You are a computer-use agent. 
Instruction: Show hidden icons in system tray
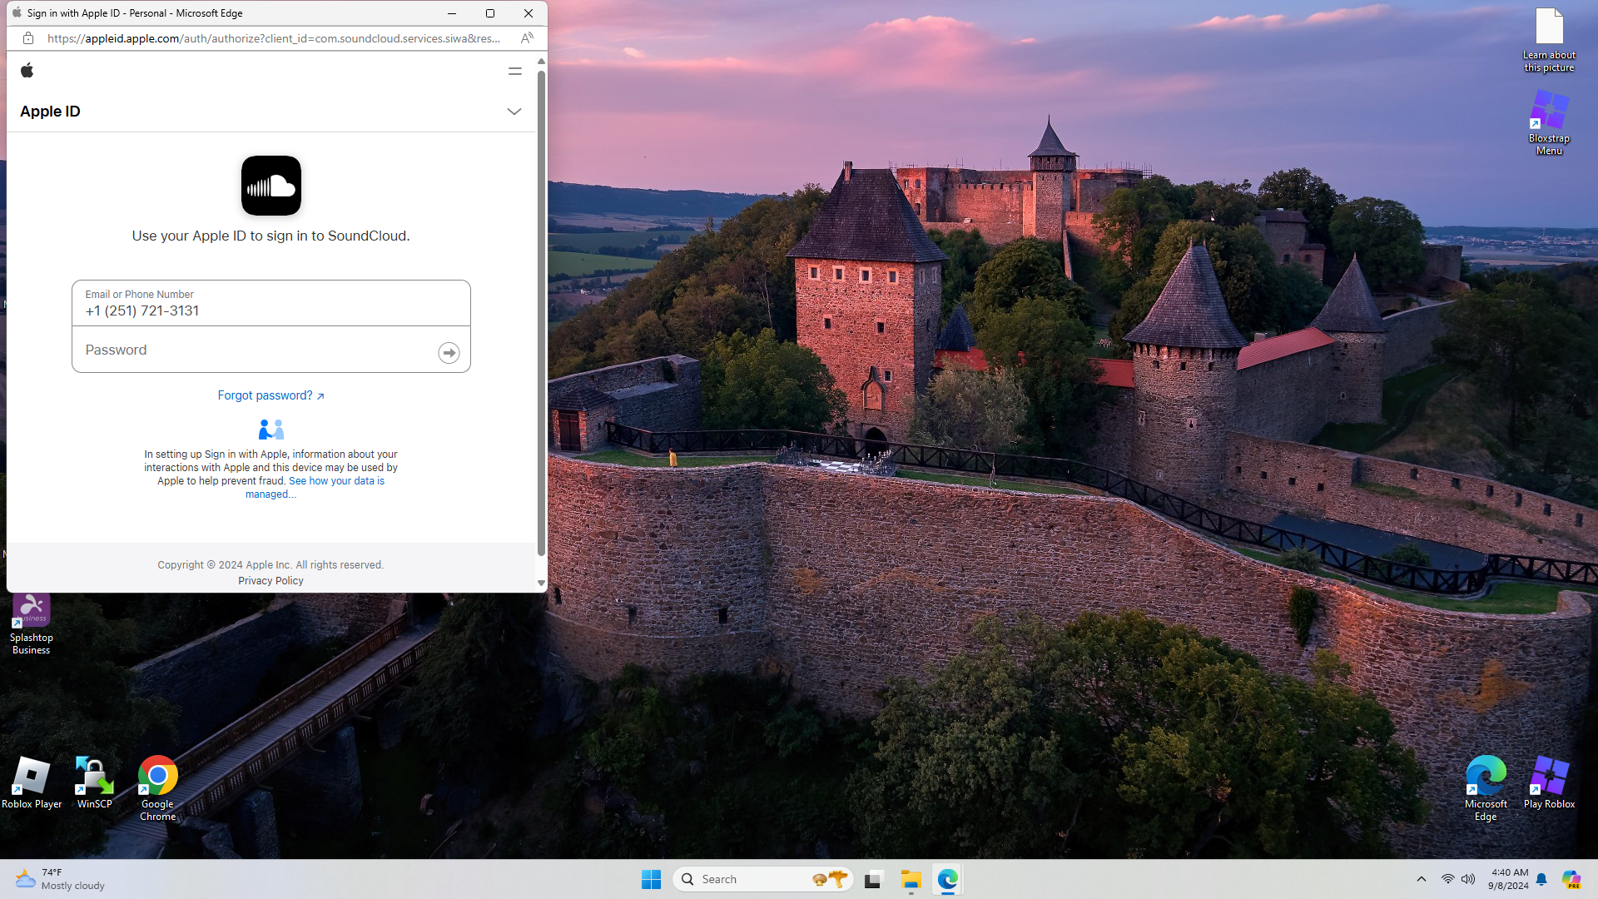[1422, 879]
